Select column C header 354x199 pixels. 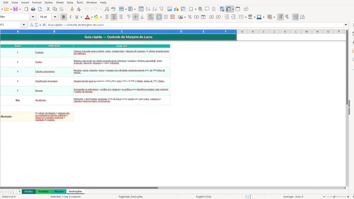(122, 32)
